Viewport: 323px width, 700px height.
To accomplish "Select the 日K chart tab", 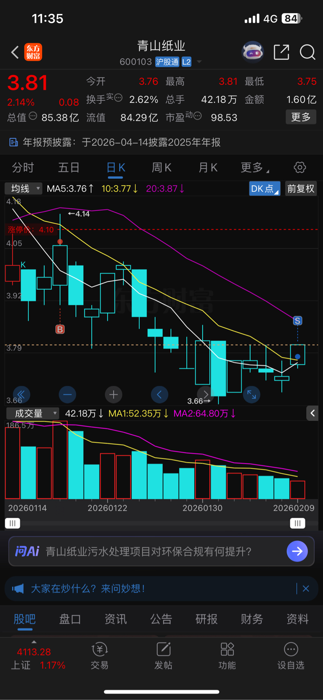I will coord(116,168).
